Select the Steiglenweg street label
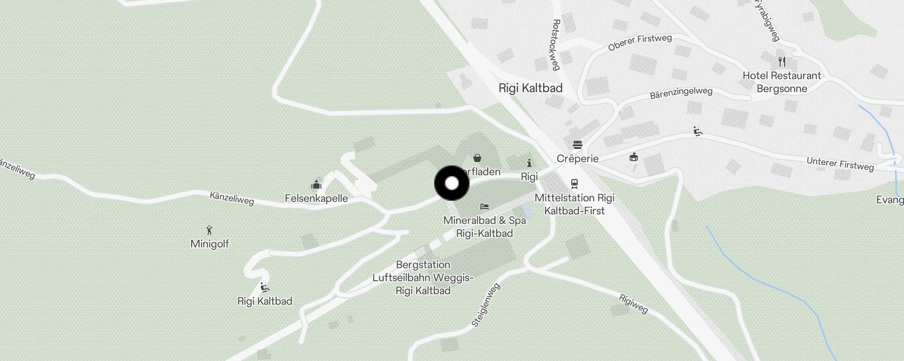 486,305
